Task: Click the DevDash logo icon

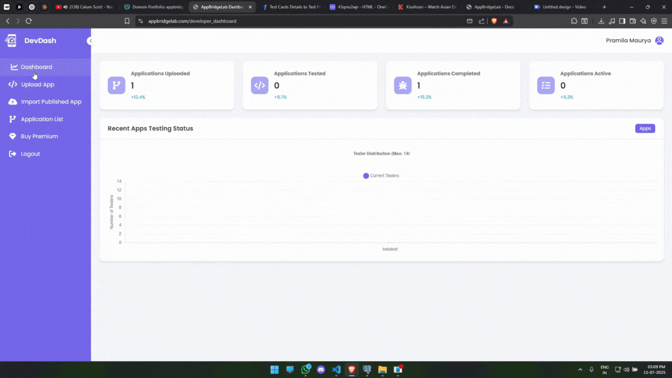Action: coord(11,40)
